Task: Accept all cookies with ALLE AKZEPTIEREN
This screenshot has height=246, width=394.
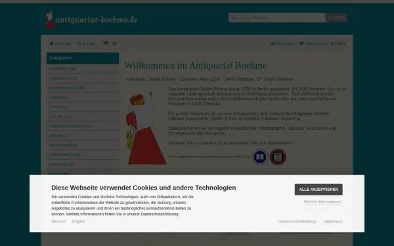Action: tap(318, 190)
